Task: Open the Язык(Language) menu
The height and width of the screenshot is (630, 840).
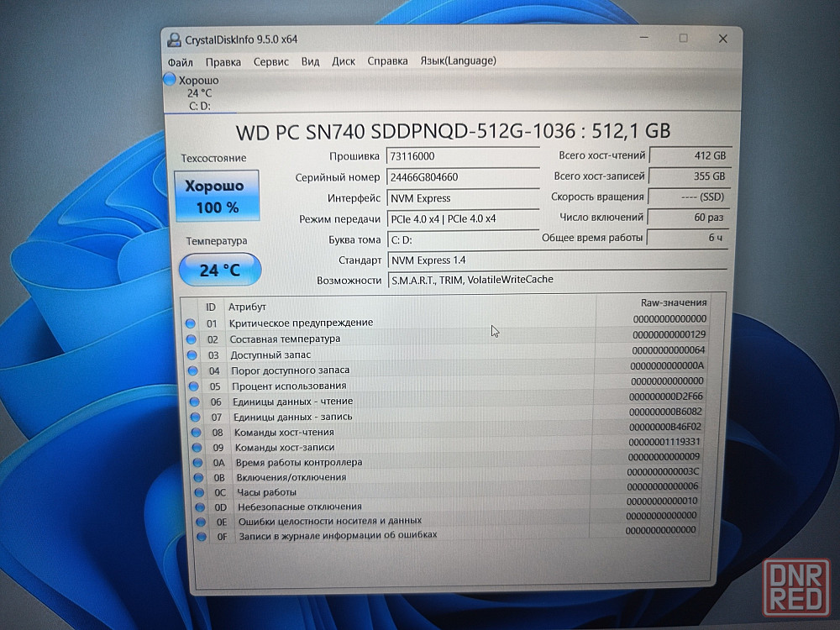Action: (458, 60)
